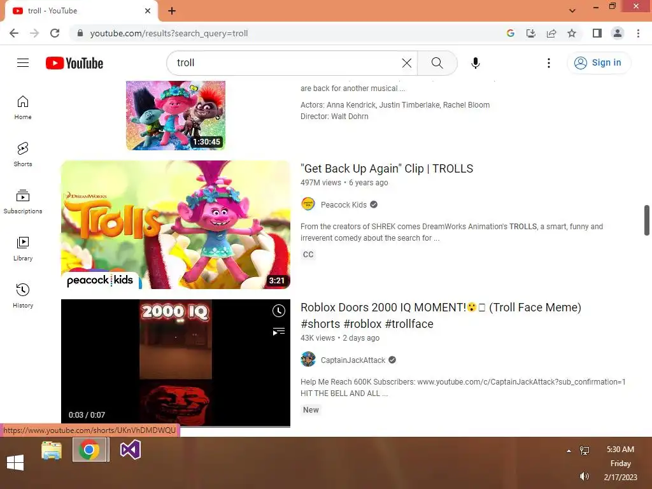Open the taskbar clock and date
652x489 pixels.
620,464
